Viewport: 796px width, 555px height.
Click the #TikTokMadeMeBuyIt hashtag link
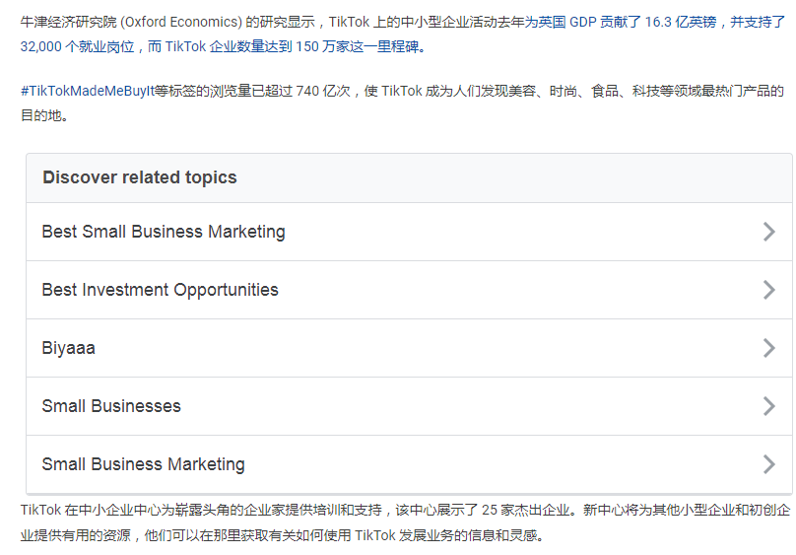(x=87, y=91)
